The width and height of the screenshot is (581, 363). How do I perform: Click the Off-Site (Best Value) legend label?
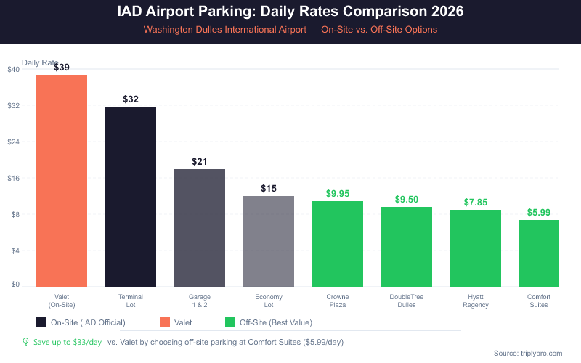coord(279,322)
